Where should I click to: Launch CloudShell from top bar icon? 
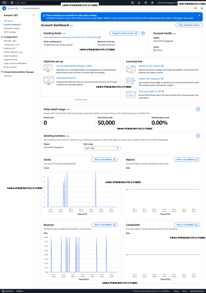point(132,3)
